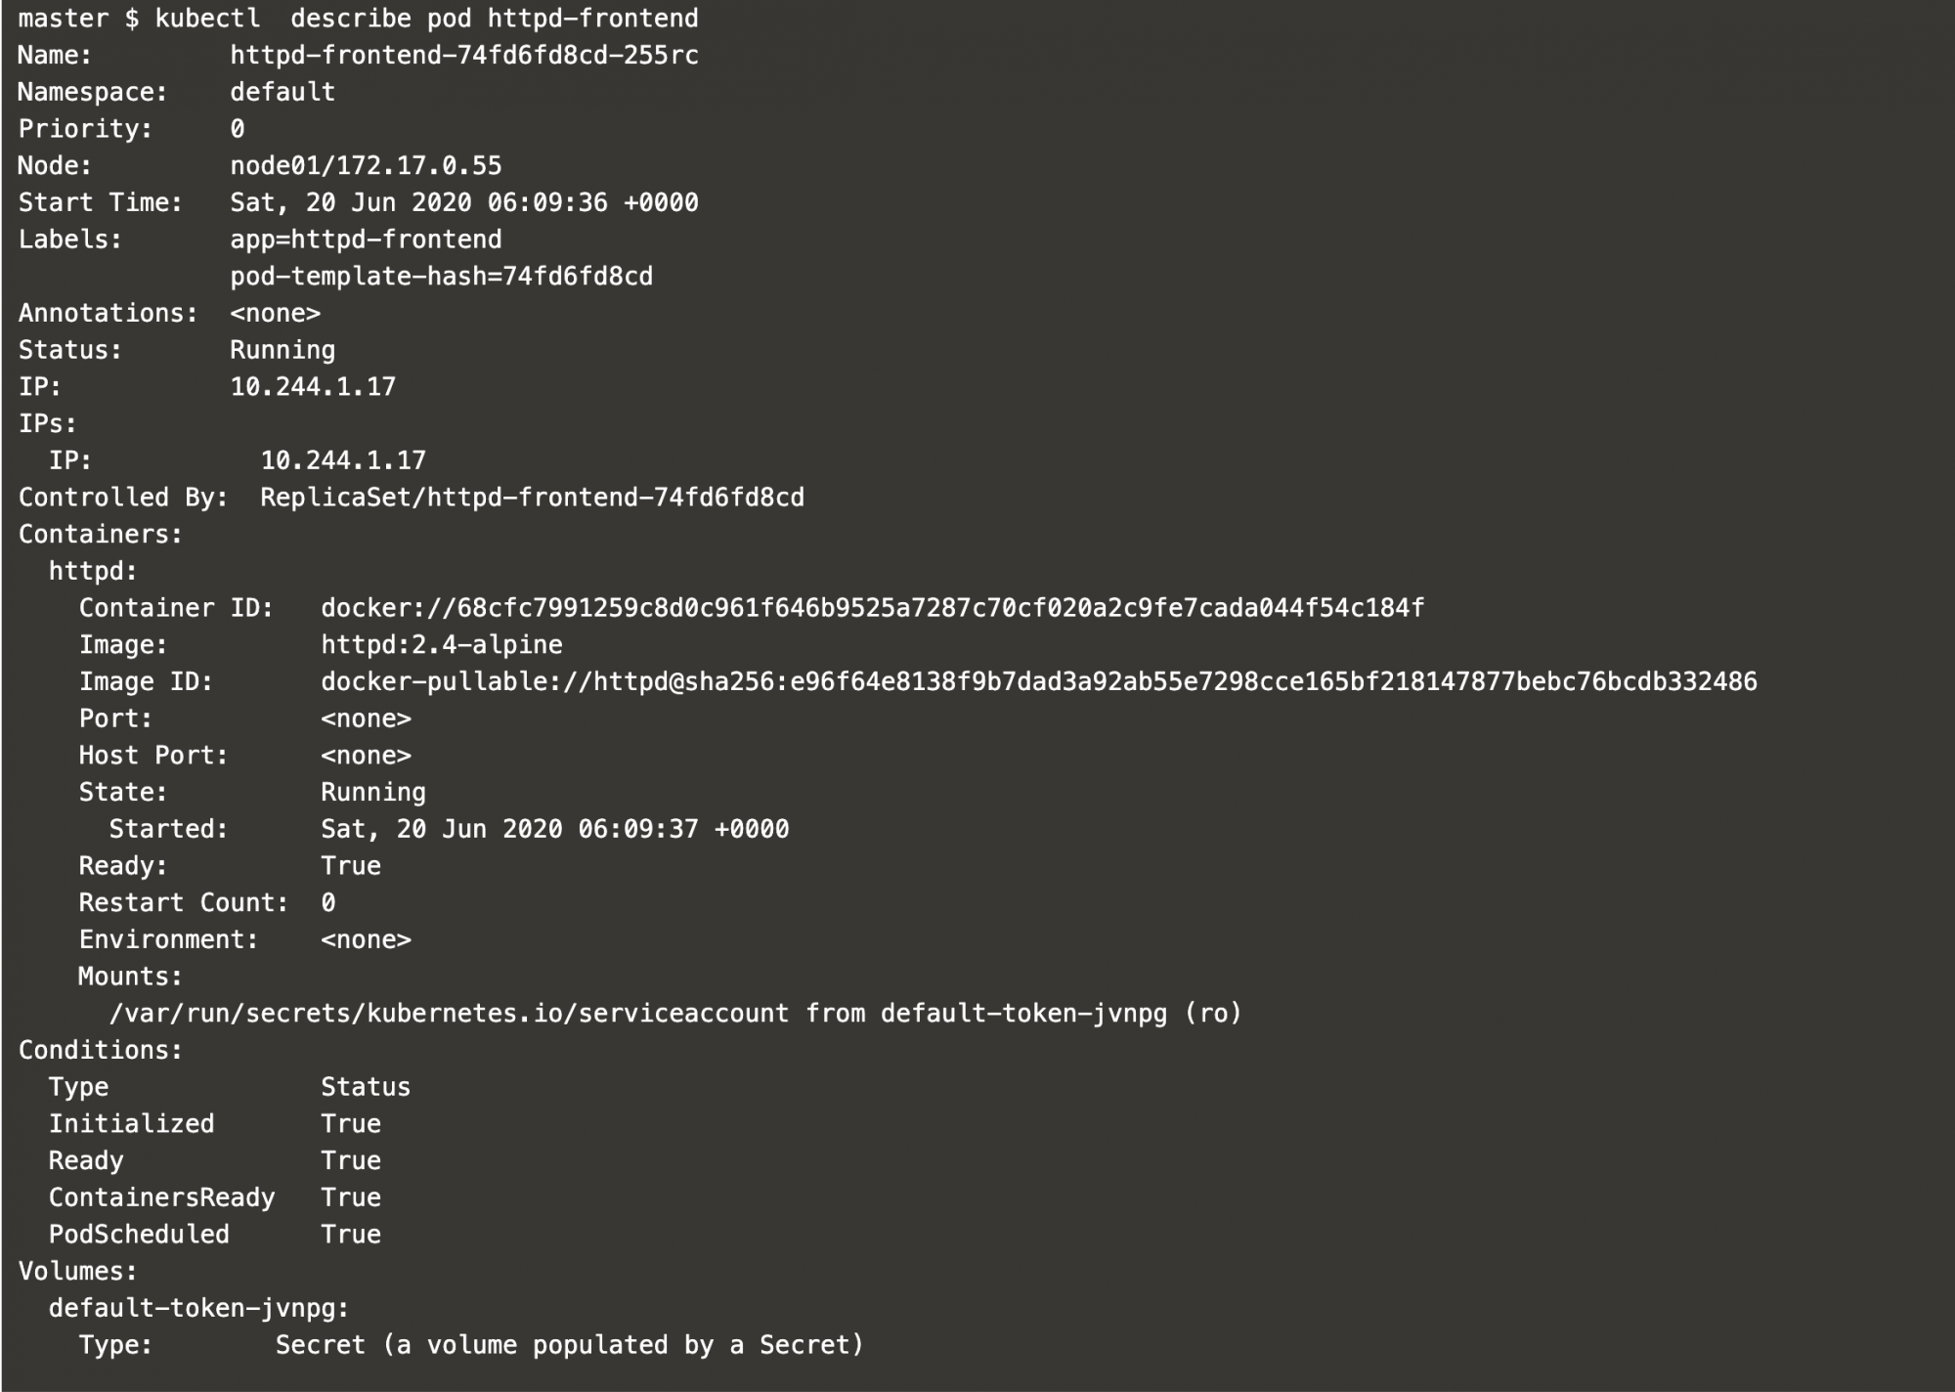Click the Restart Count value 0
Image resolution: width=1955 pixels, height=1392 pixels.
pyautogui.click(x=328, y=903)
